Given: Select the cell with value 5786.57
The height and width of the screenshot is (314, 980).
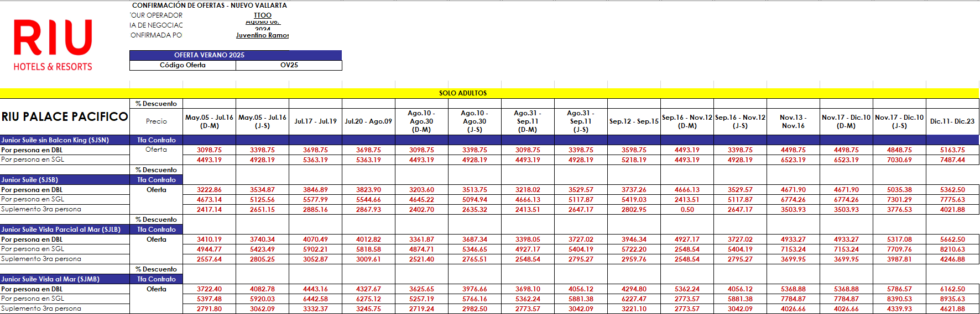Looking at the screenshot, I should point(900,289).
